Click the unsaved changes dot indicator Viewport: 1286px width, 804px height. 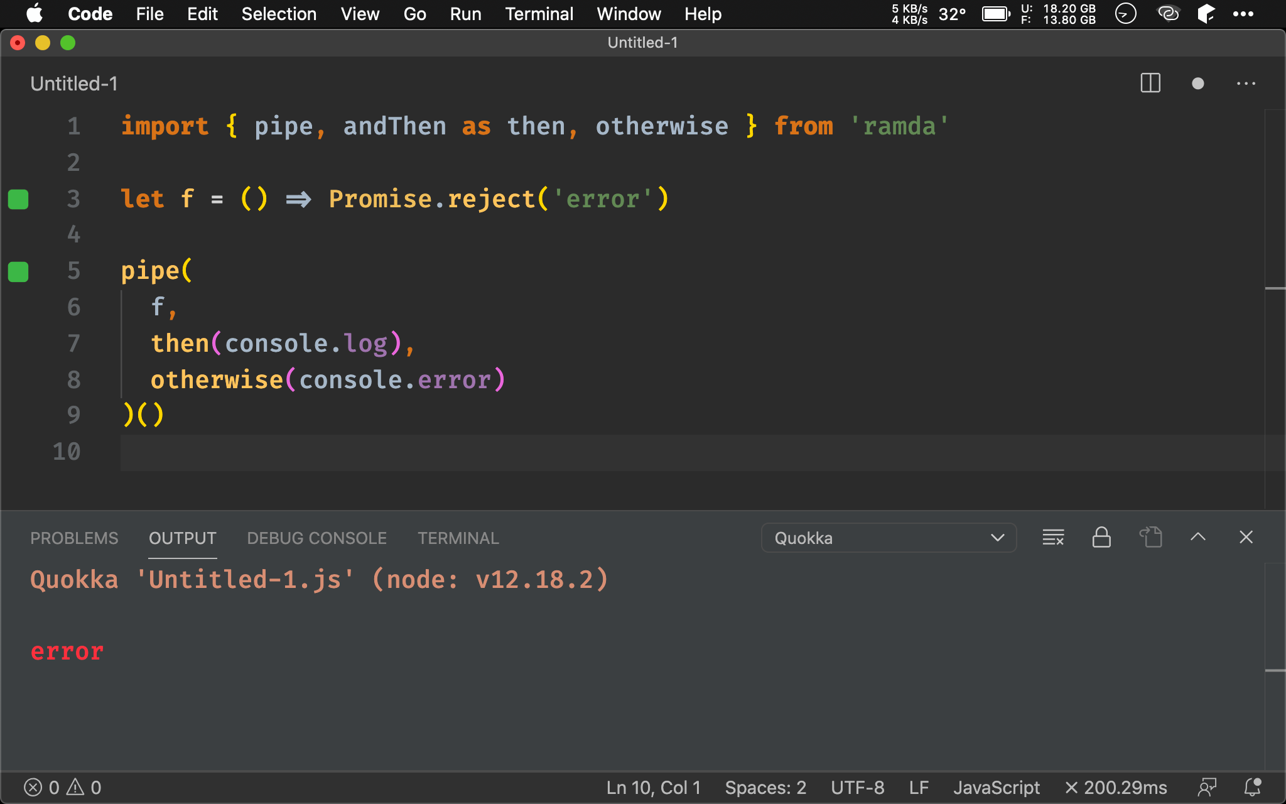(x=1197, y=84)
